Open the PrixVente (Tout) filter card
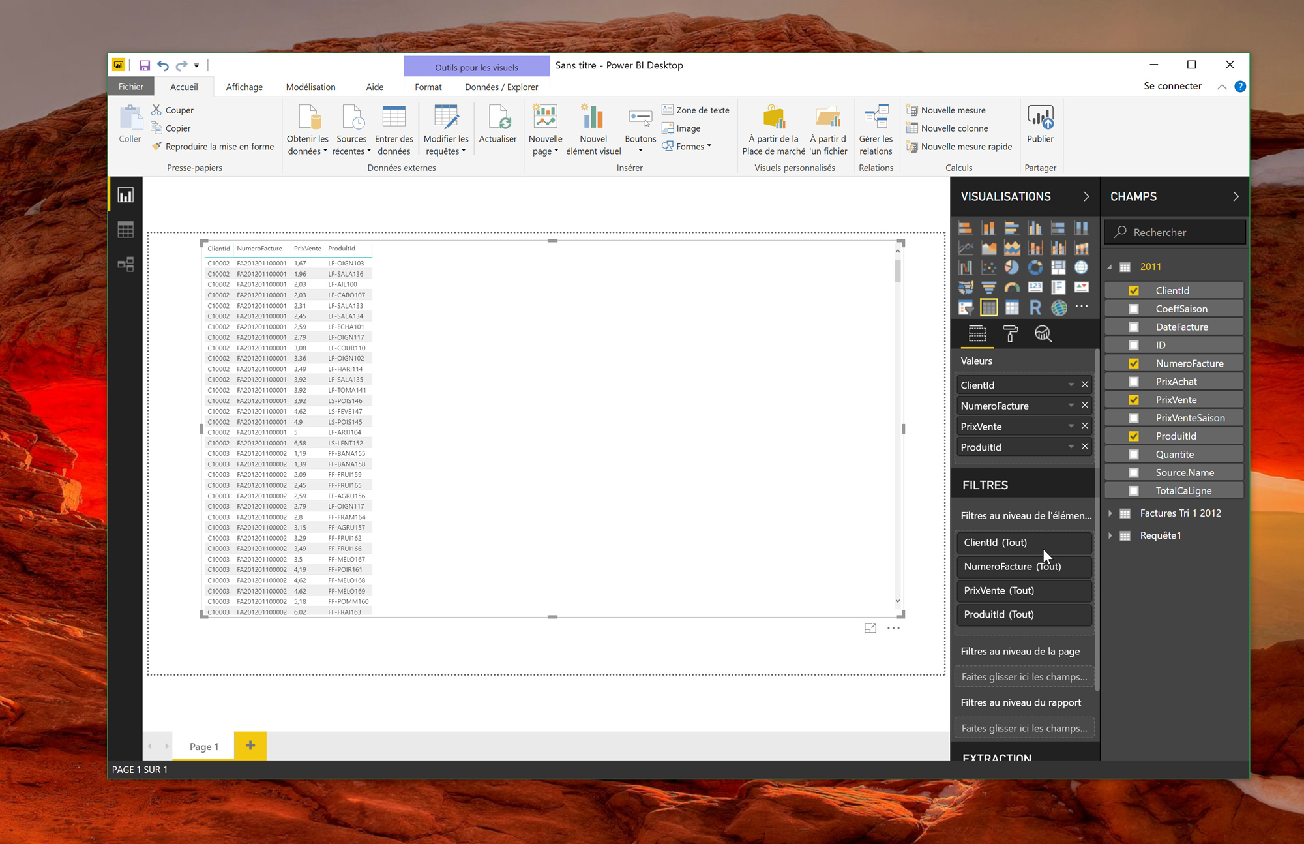The width and height of the screenshot is (1304, 844). point(1024,590)
